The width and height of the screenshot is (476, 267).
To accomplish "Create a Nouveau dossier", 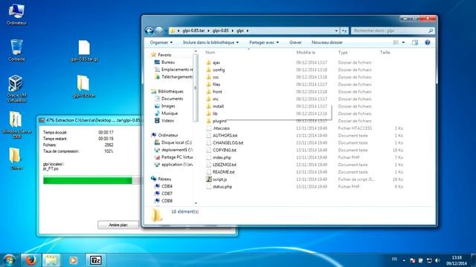I will point(327,42).
